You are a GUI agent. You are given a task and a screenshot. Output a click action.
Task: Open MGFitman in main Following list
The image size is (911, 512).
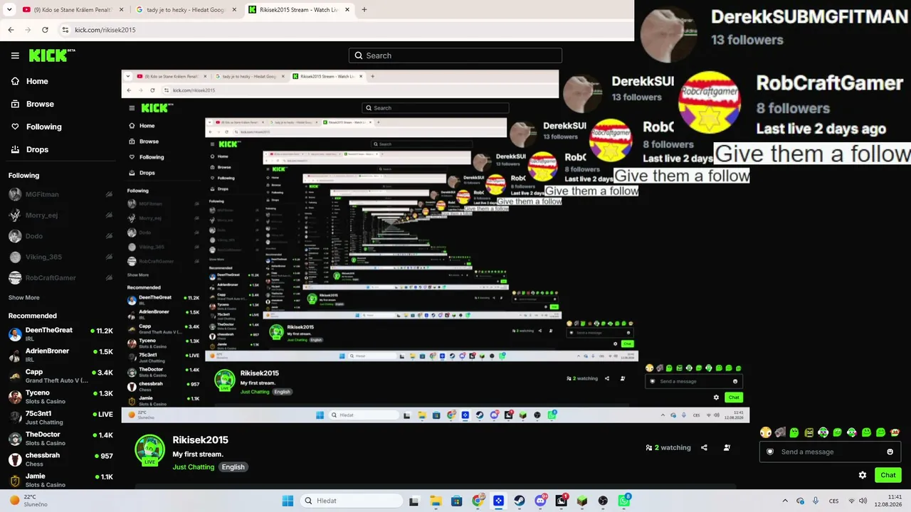tap(60, 194)
